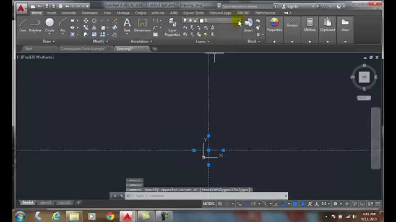Expand the Properties panel arrow
Screen dimensions: 396x222
tap(274, 42)
